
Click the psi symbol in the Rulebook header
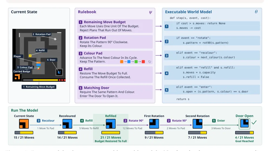(x=150, y=12)
